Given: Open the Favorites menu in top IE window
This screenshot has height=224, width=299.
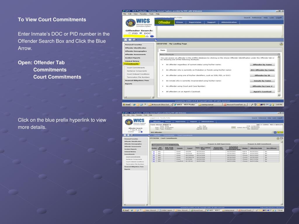Looking at the screenshot, I should tap(143, 14).
